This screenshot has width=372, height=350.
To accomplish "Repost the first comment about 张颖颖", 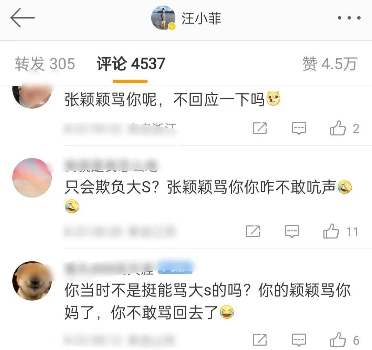I will [260, 128].
